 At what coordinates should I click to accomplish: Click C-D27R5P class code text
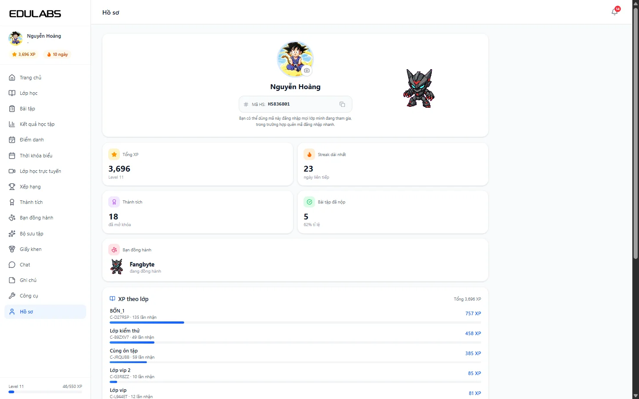[x=119, y=317]
